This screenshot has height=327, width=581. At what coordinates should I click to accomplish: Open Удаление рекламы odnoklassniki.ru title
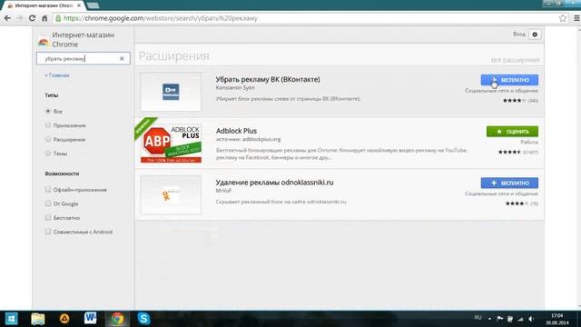click(274, 183)
